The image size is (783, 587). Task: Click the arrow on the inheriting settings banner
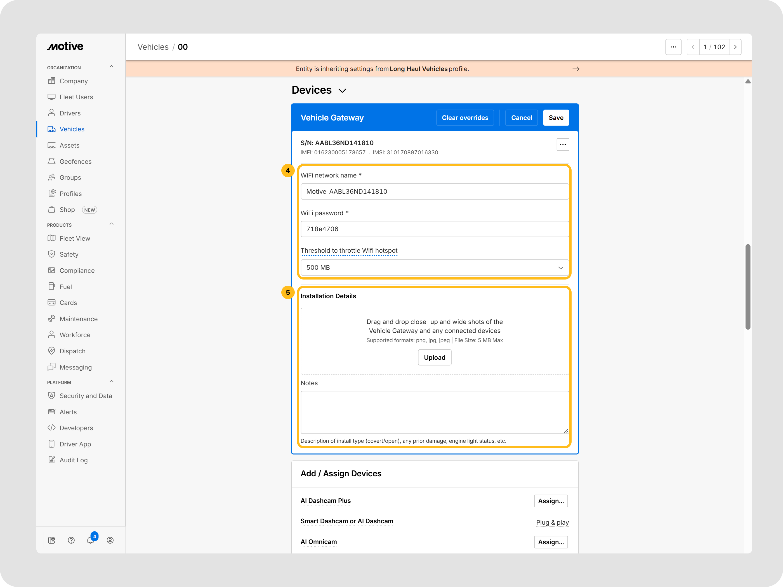point(576,69)
